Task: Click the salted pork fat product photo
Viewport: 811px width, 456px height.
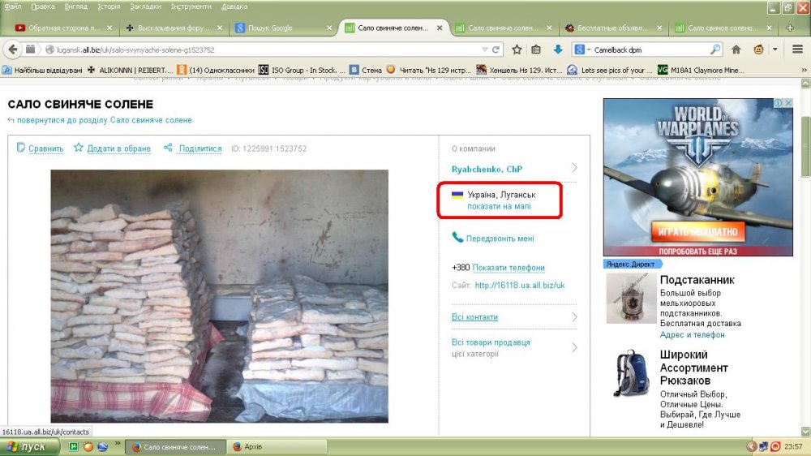Action: (x=219, y=296)
